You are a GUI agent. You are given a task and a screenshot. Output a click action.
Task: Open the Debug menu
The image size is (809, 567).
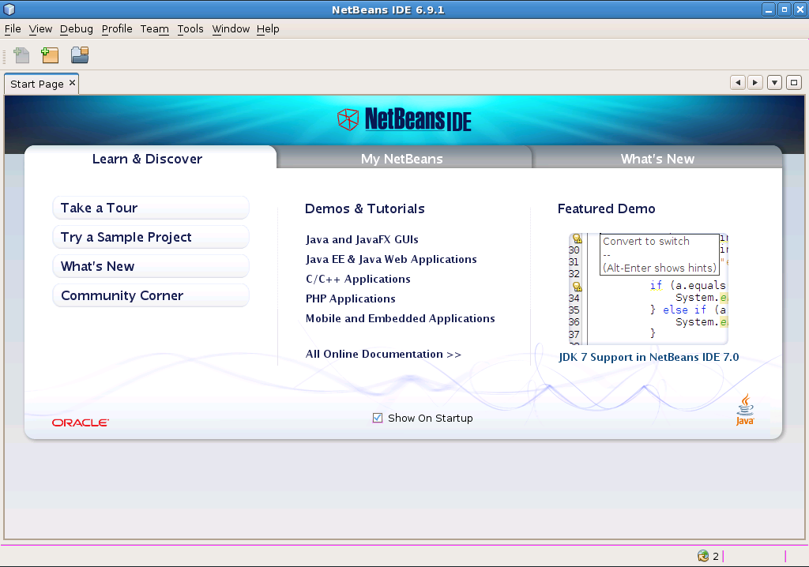[77, 29]
